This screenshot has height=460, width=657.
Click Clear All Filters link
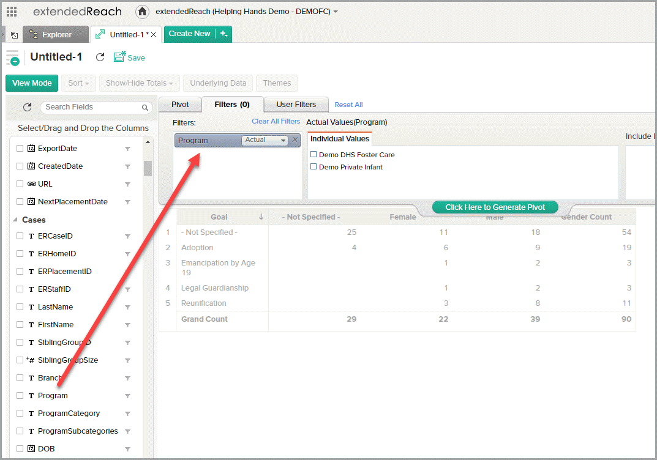click(x=276, y=121)
